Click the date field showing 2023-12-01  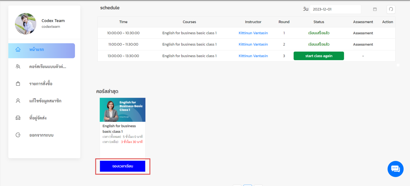point(335,9)
